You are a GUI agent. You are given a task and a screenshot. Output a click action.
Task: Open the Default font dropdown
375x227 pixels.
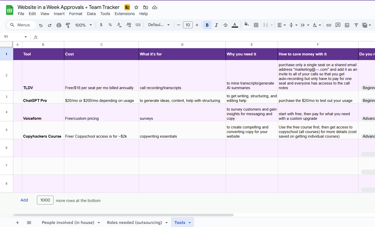[x=159, y=25]
